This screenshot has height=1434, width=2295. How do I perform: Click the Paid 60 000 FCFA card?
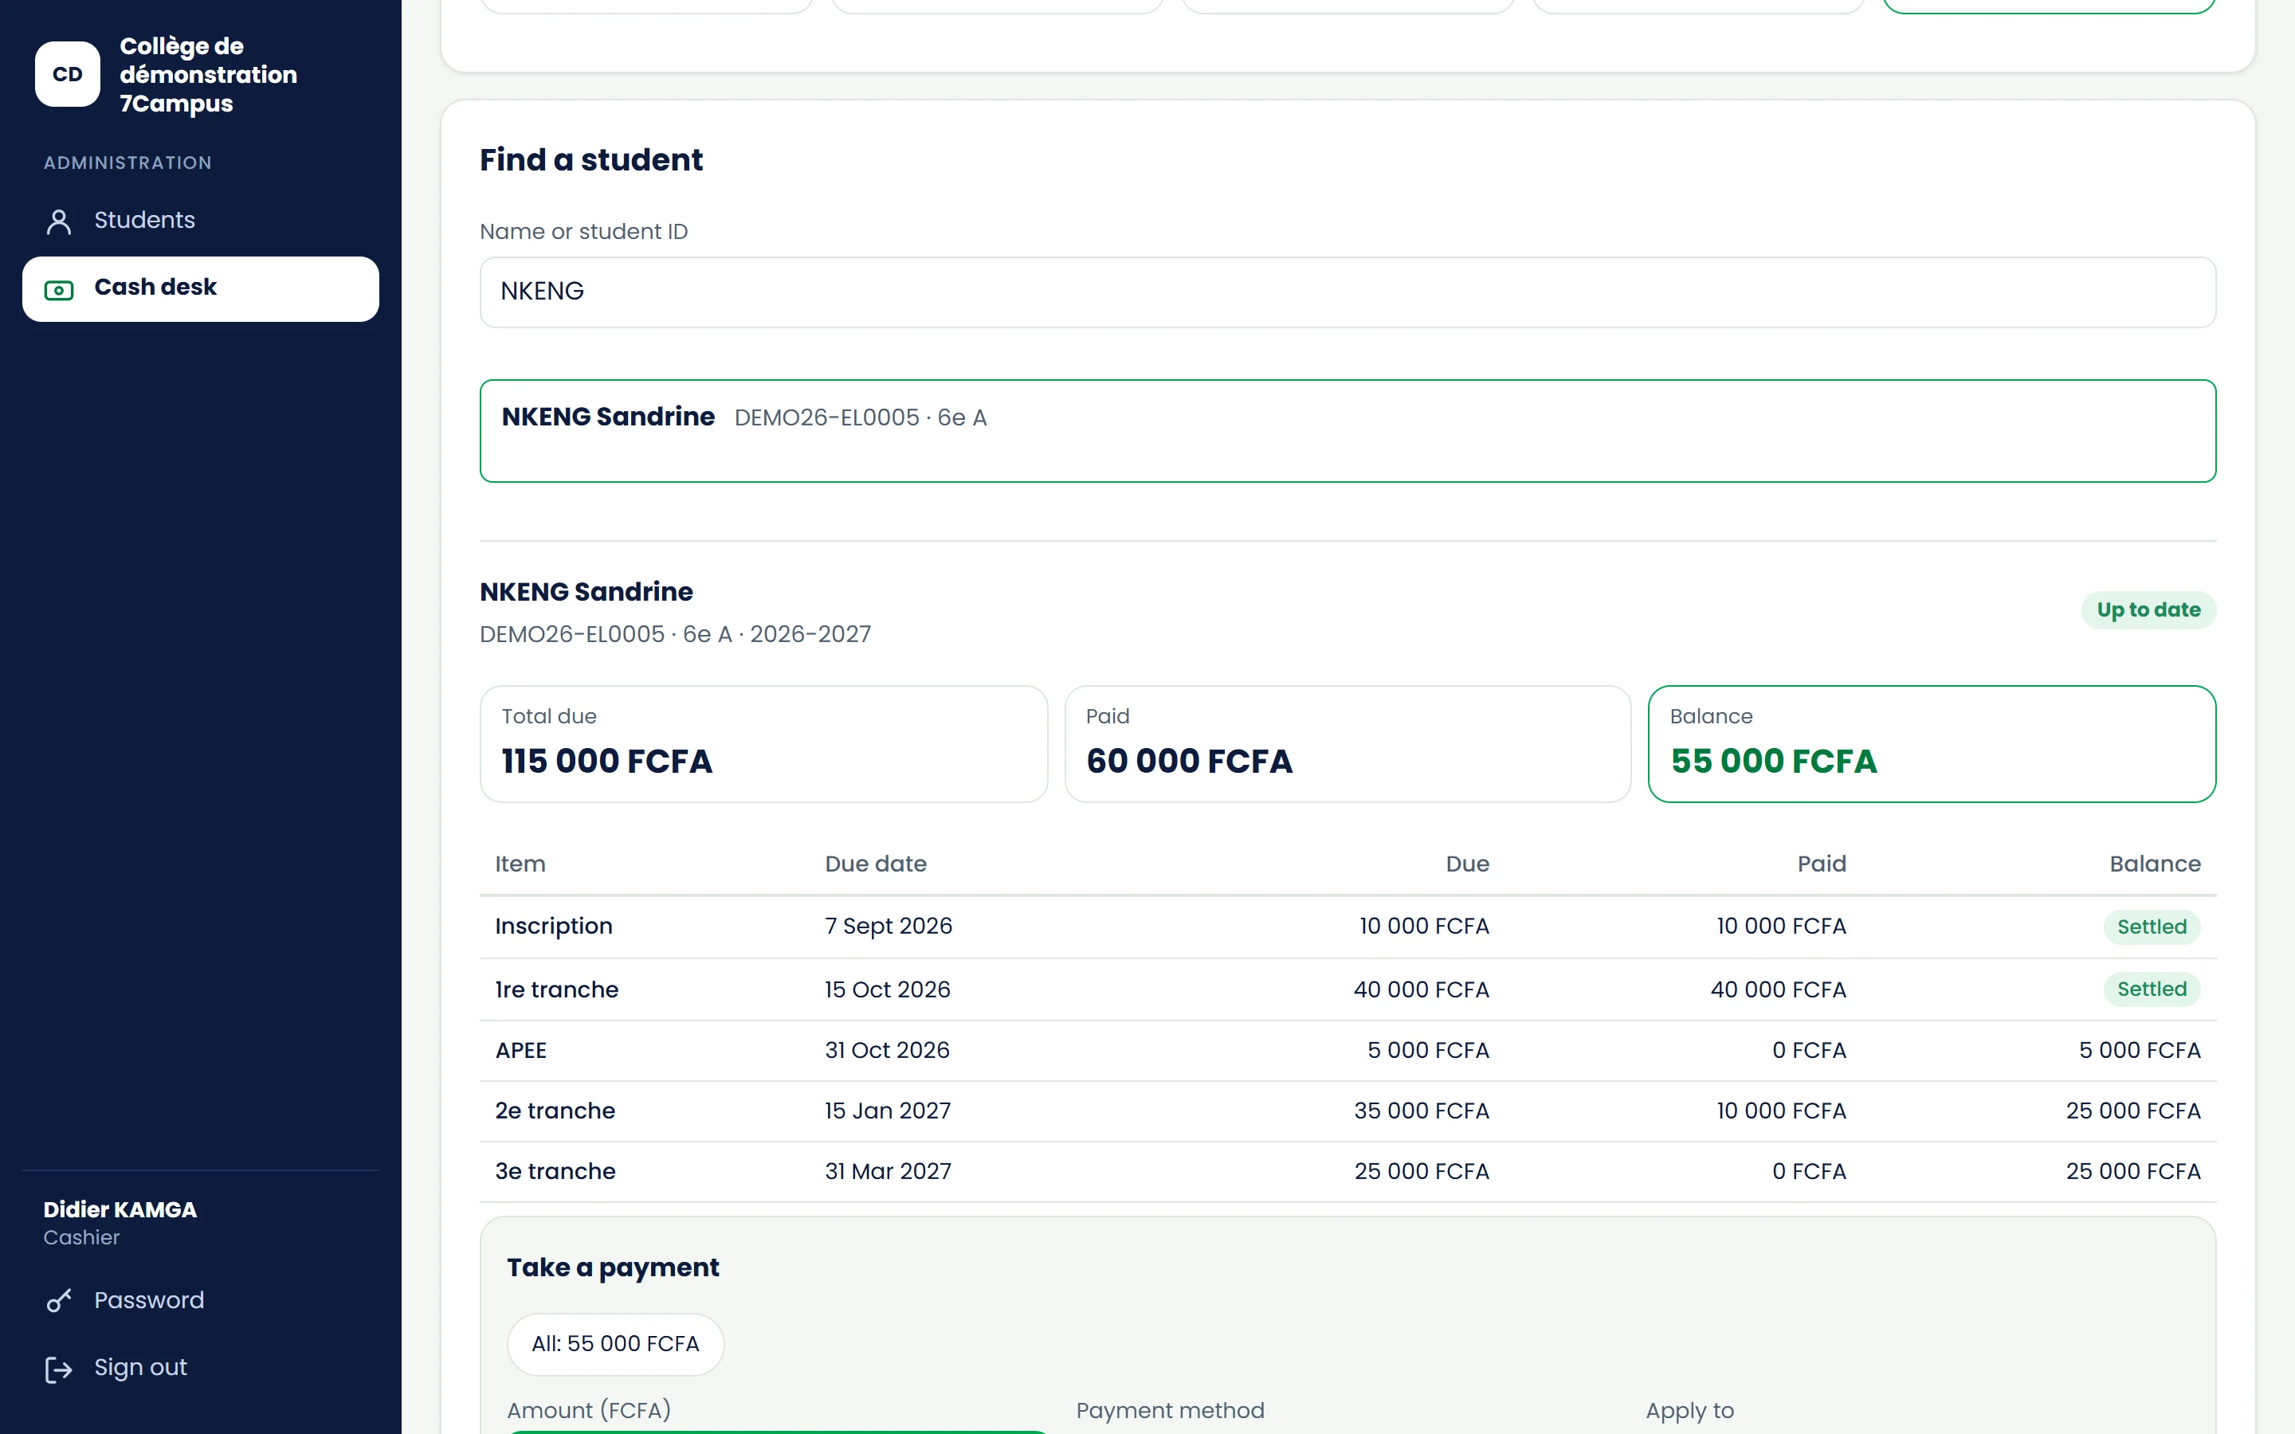pos(1348,743)
